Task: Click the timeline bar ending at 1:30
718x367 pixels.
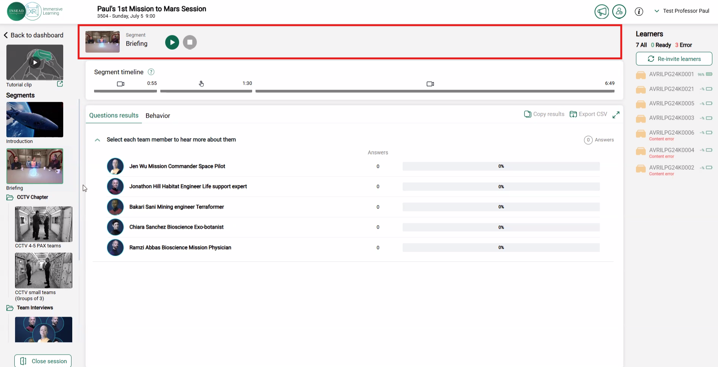Action: coord(206,91)
